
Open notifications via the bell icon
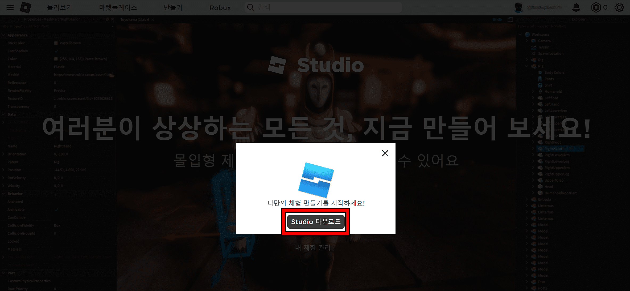(577, 7)
